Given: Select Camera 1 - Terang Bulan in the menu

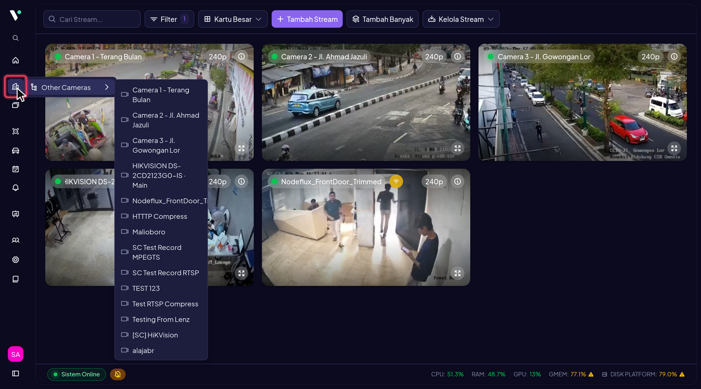Looking at the screenshot, I should [x=161, y=95].
